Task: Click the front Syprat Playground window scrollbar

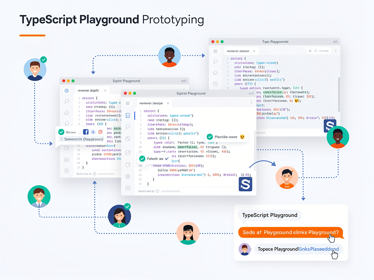Action: click(255, 150)
